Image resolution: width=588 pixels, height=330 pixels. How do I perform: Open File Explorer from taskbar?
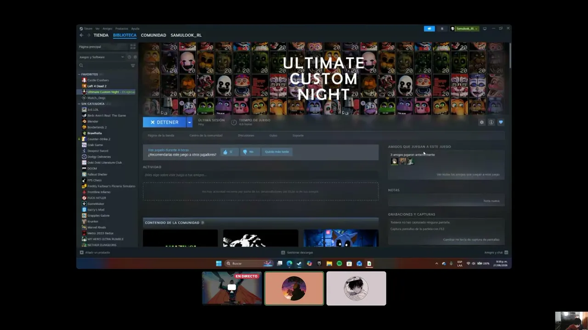pyautogui.click(x=329, y=264)
